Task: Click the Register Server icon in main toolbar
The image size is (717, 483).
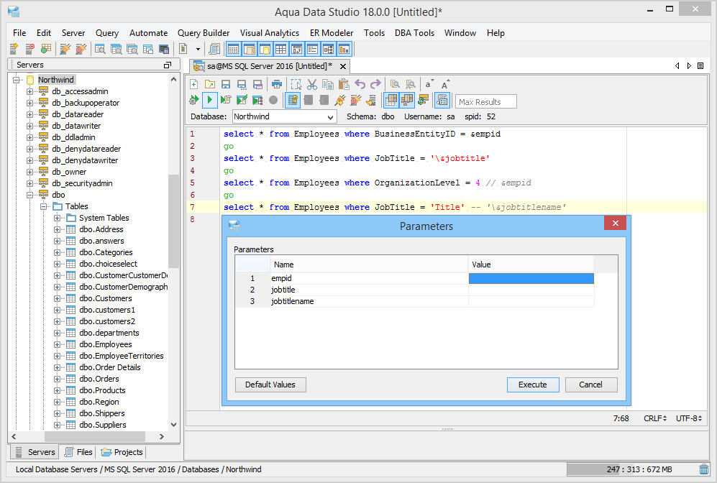Action: click(x=14, y=49)
